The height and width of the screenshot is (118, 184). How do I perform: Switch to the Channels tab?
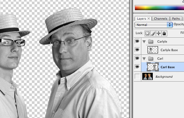[161, 19]
